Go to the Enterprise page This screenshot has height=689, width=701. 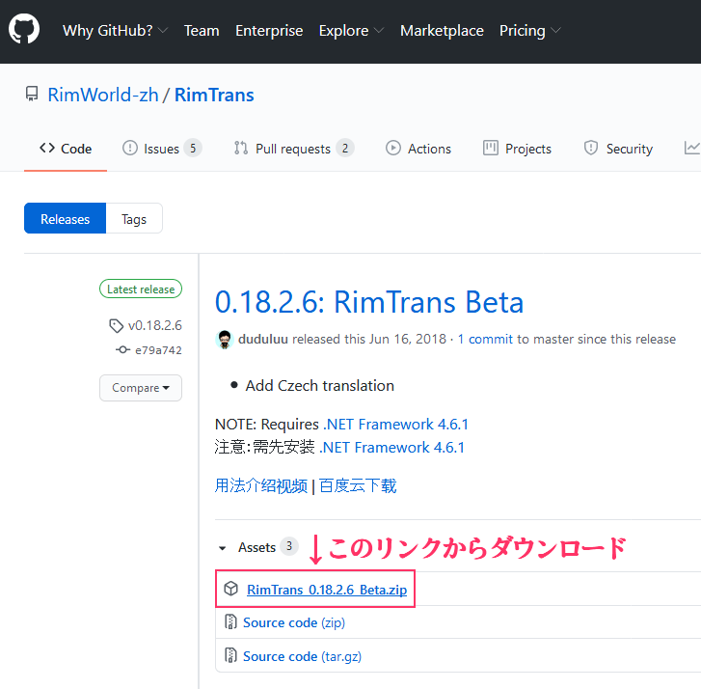click(x=269, y=31)
